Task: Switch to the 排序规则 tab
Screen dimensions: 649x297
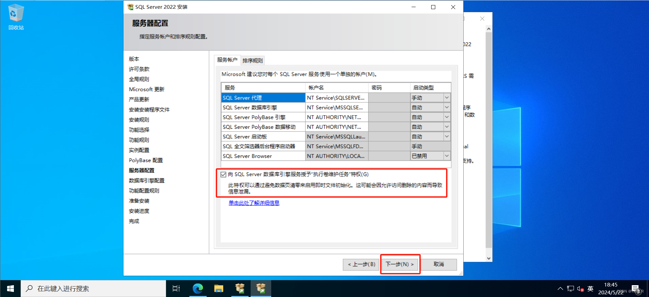Action: (x=253, y=60)
